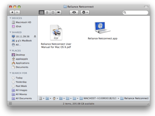The width and height of the screenshot is (155, 116).
Task: Collapse the SEARCH FOR sidebar section
Action: [10, 73]
